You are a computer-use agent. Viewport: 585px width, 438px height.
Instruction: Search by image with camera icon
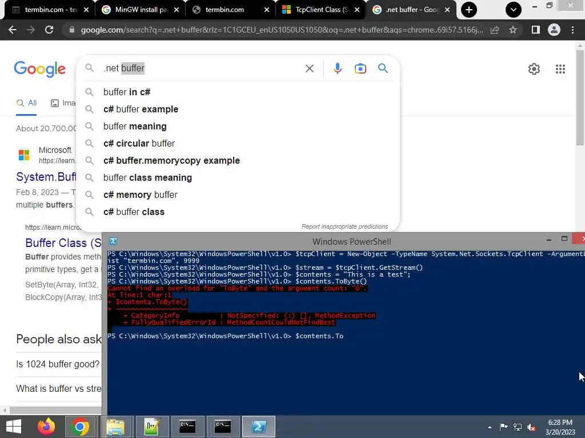tap(360, 68)
